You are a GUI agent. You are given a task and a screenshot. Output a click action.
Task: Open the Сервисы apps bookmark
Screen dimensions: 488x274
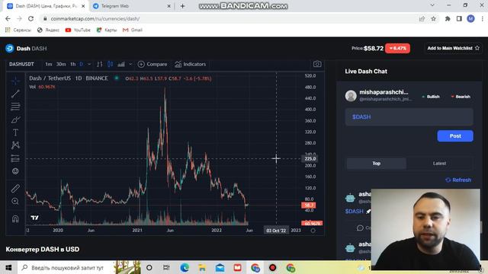pos(18,30)
